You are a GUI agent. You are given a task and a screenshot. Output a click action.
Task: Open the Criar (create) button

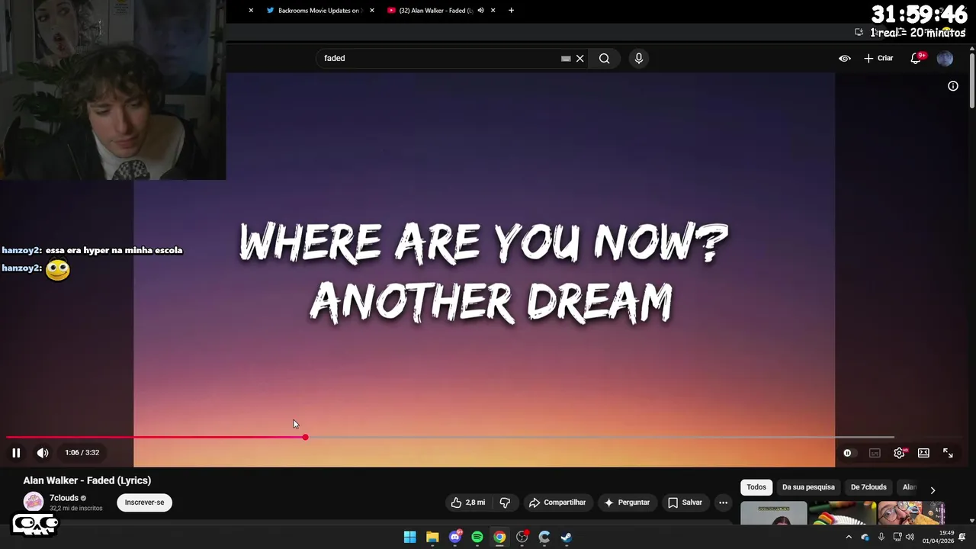click(x=878, y=58)
